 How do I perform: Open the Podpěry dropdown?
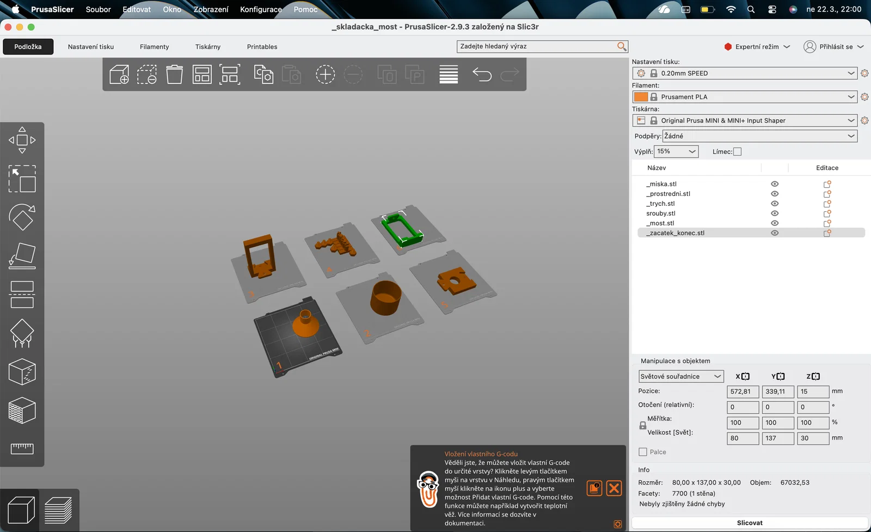(x=760, y=136)
